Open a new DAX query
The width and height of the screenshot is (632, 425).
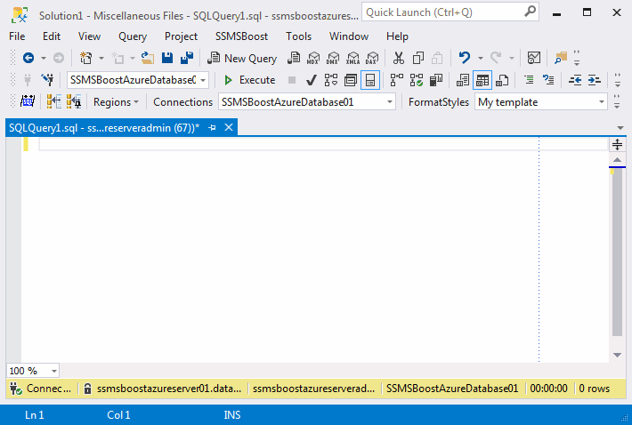(x=372, y=58)
